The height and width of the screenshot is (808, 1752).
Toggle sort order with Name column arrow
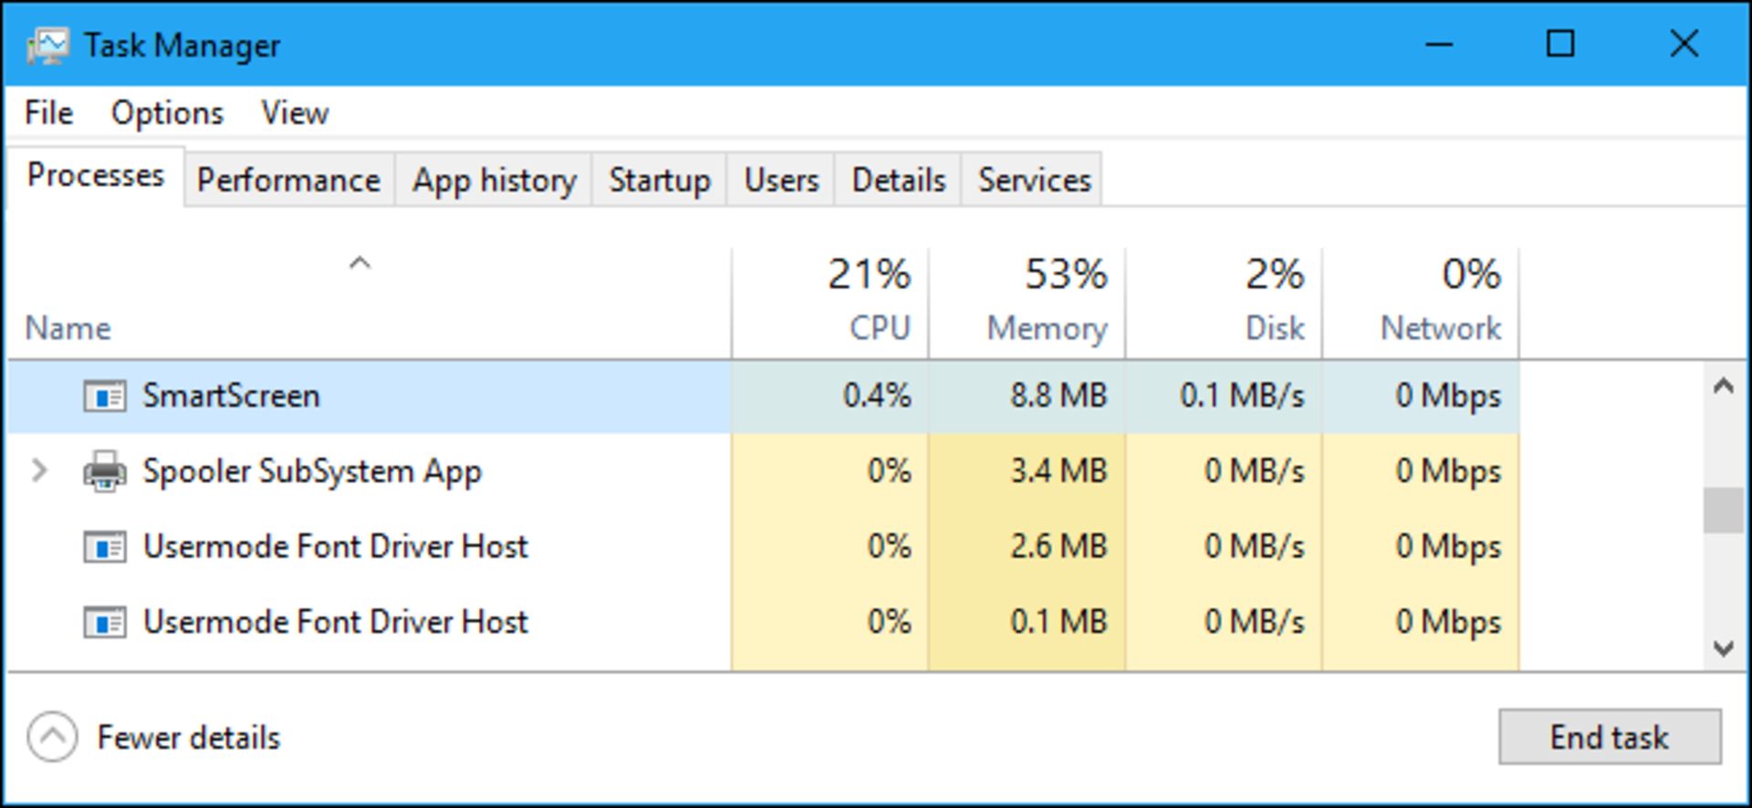coord(360,264)
